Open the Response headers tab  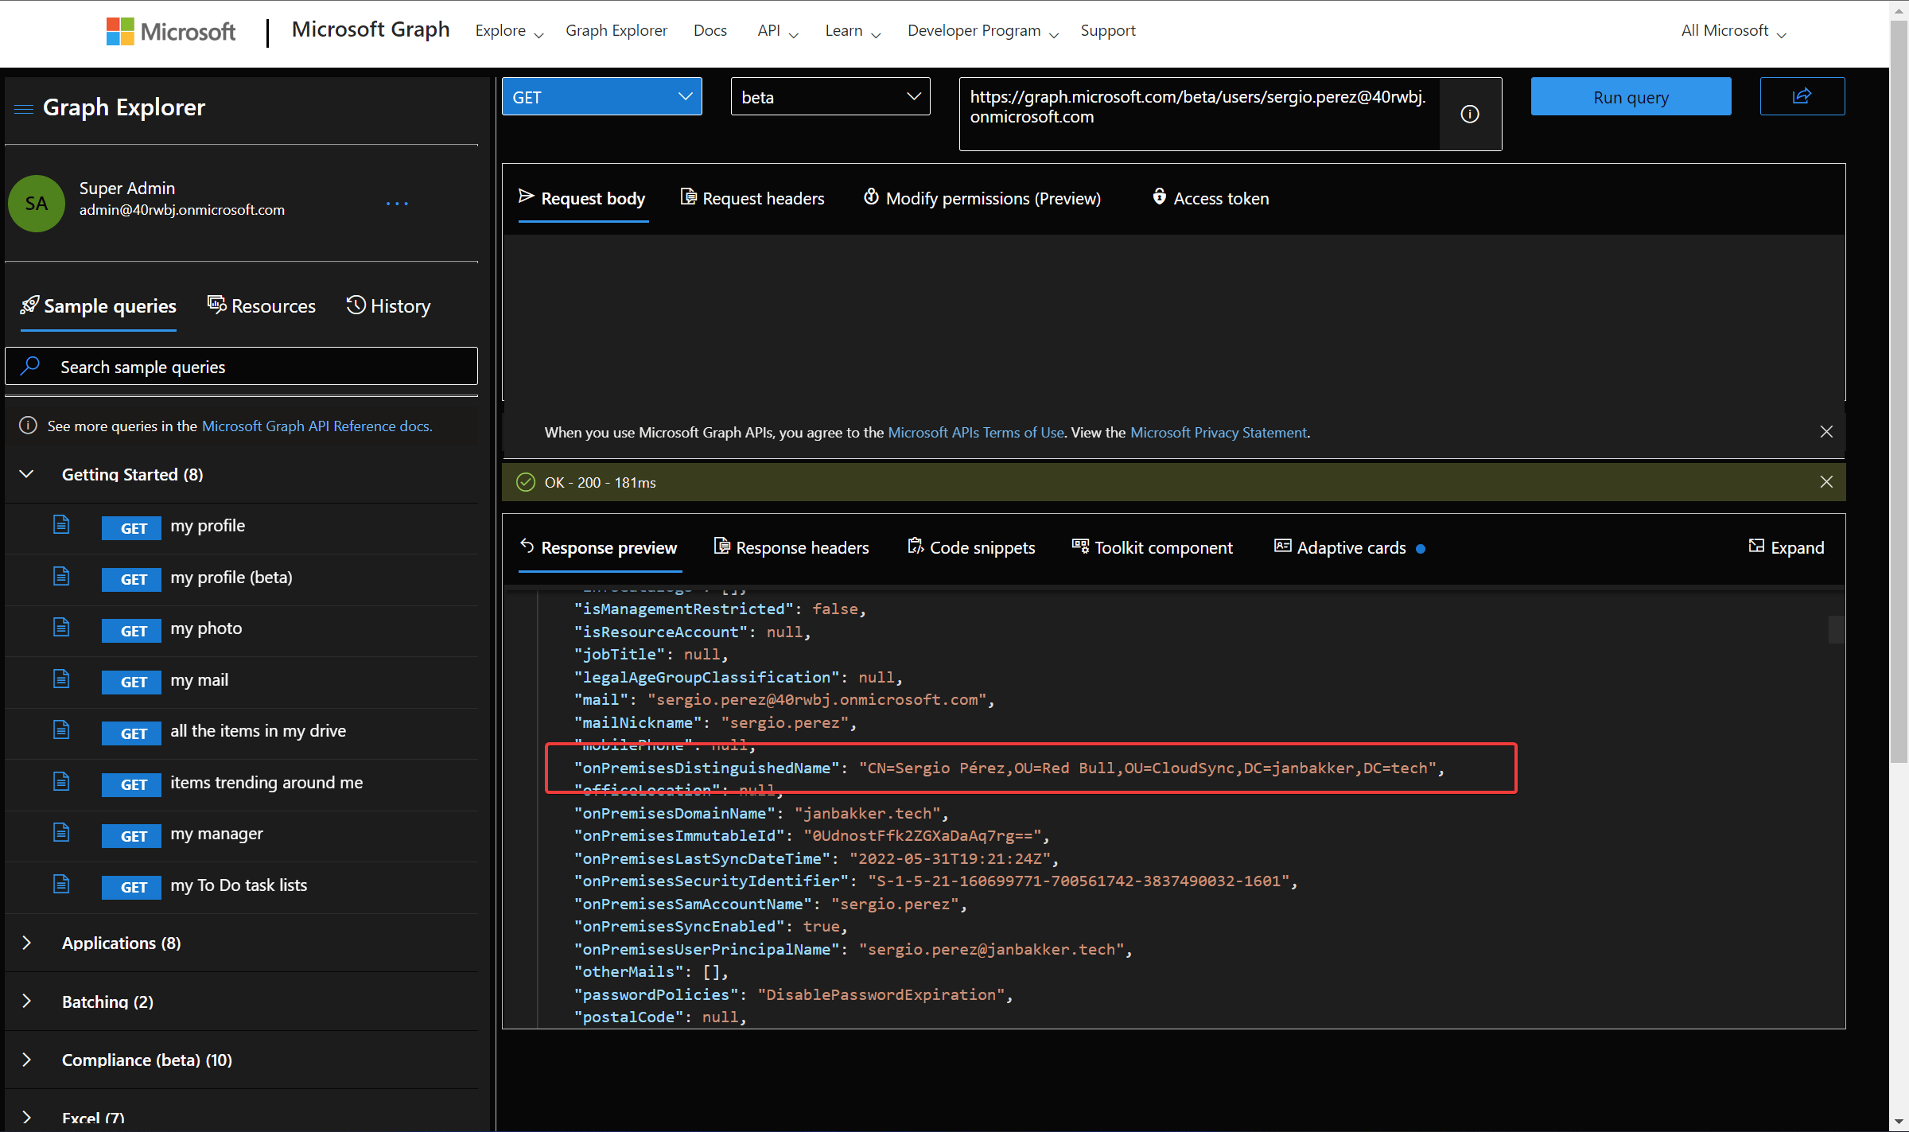click(x=791, y=547)
